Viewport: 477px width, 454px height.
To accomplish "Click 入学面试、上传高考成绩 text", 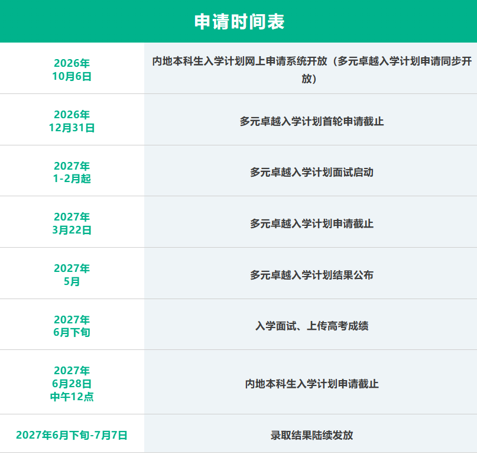I will pyautogui.click(x=312, y=326).
